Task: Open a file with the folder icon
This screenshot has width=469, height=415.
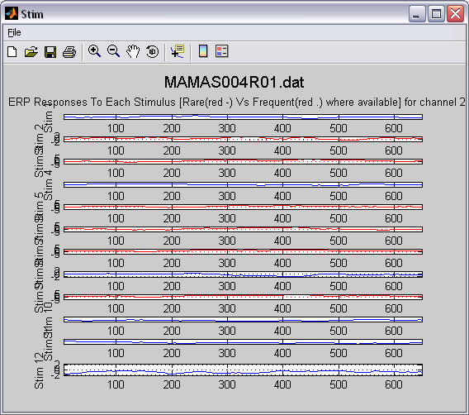Action: tap(31, 52)
